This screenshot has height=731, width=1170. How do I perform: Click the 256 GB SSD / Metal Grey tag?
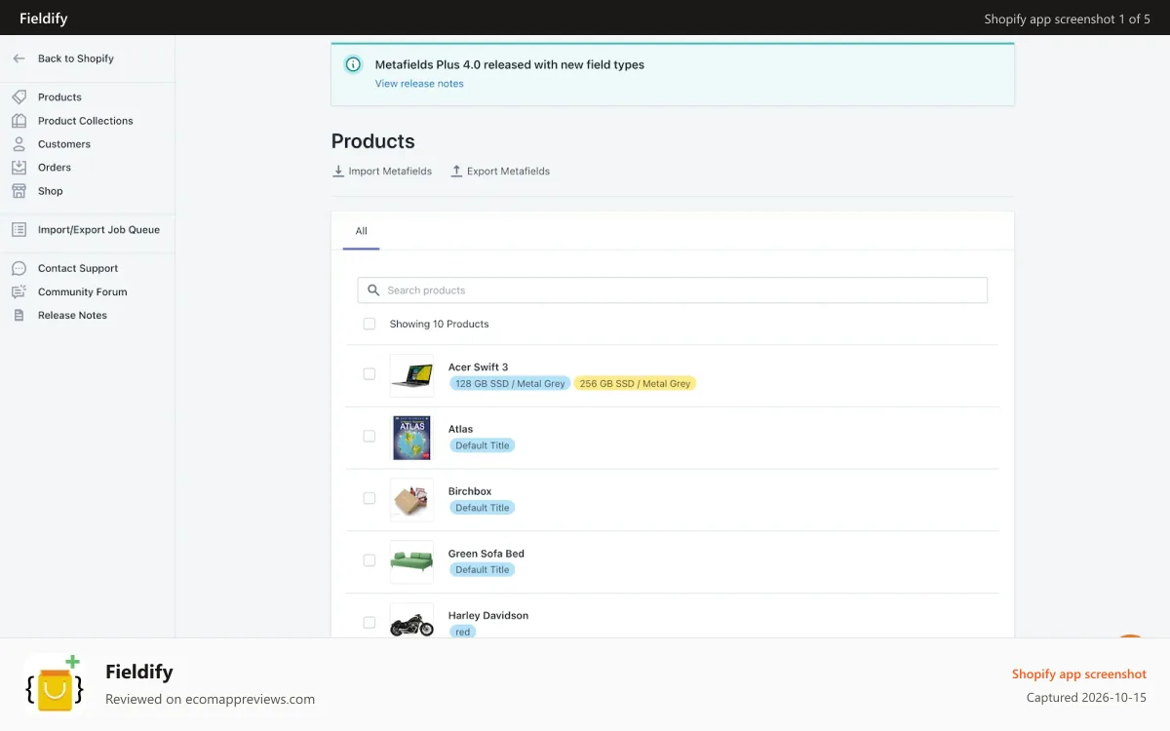[635, 384]
